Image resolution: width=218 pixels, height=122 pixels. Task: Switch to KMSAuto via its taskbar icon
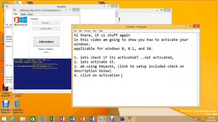click(131, 119)
